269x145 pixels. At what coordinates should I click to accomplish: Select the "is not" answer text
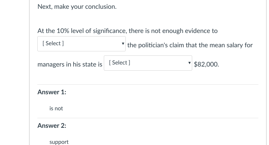(56, 109)
